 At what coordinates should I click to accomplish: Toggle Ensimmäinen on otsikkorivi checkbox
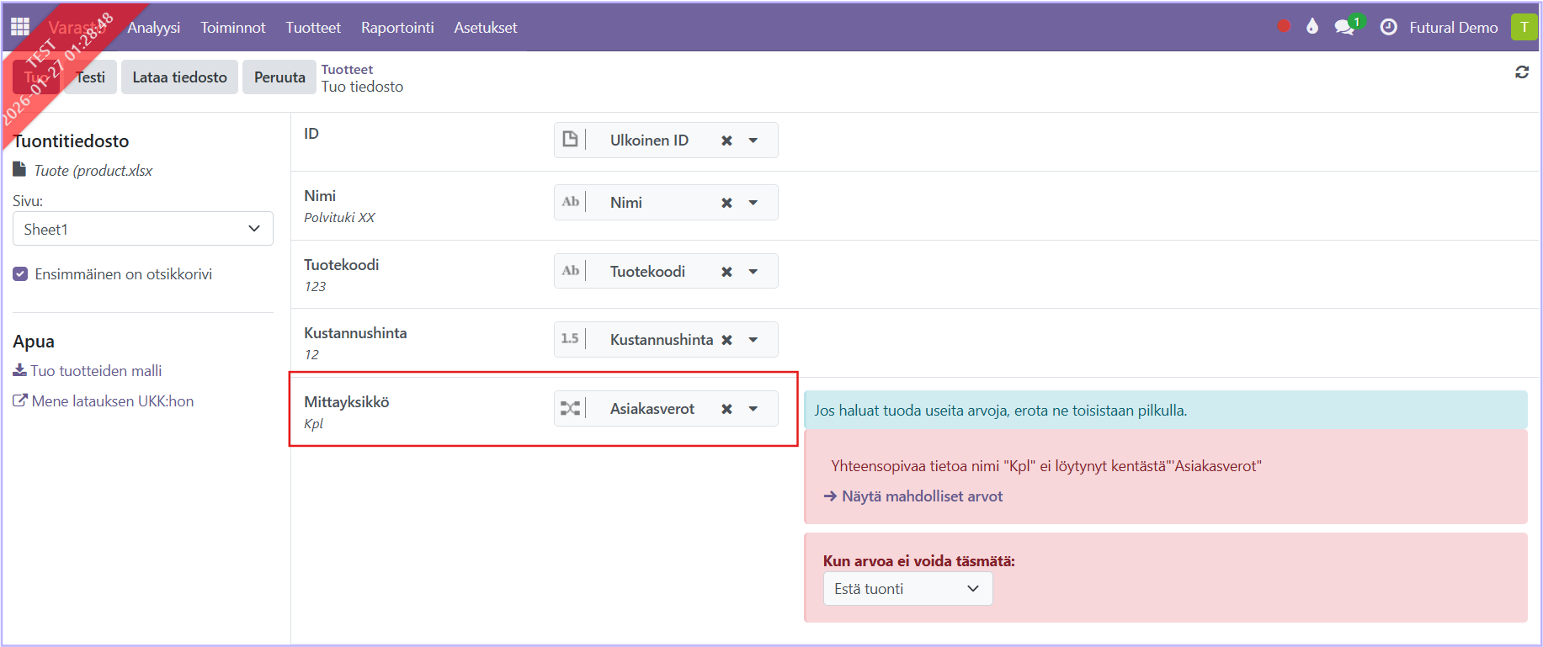pyautogui.click(x=21, y=274)
